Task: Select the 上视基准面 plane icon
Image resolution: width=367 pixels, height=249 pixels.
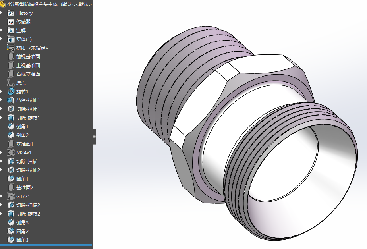Action: pyautogui.click(x=11, y=66)
